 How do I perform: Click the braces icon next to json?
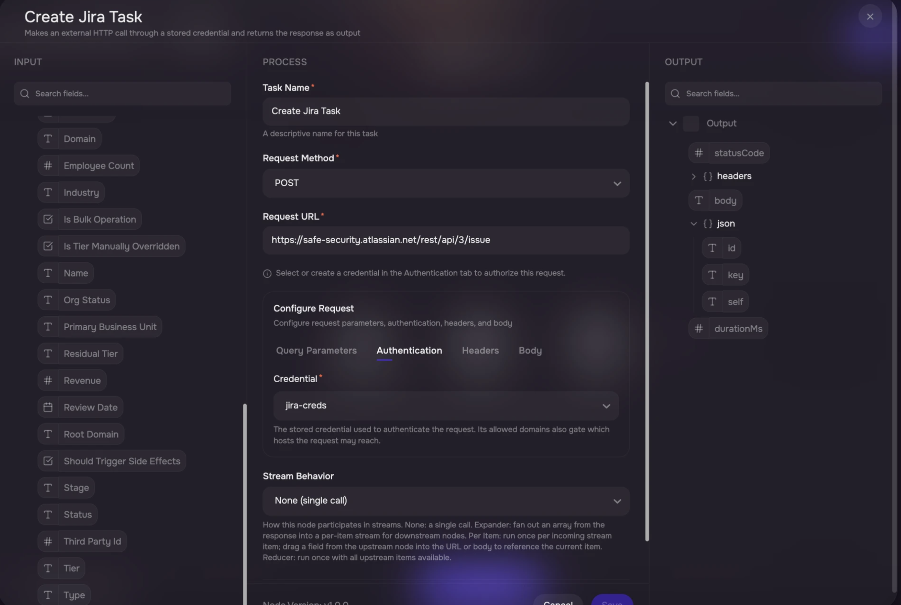click(708, 223)
